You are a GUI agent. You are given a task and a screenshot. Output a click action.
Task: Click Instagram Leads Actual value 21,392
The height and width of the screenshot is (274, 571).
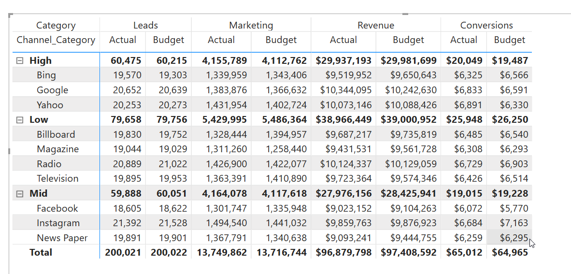[x=127, y=223]
